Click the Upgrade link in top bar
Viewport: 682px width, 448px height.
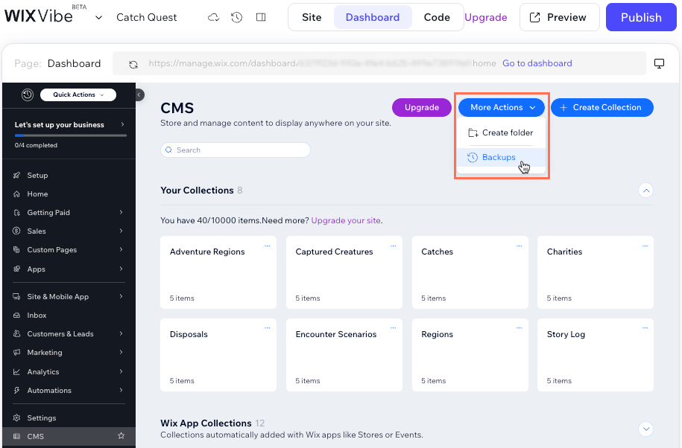pos(486,17)
